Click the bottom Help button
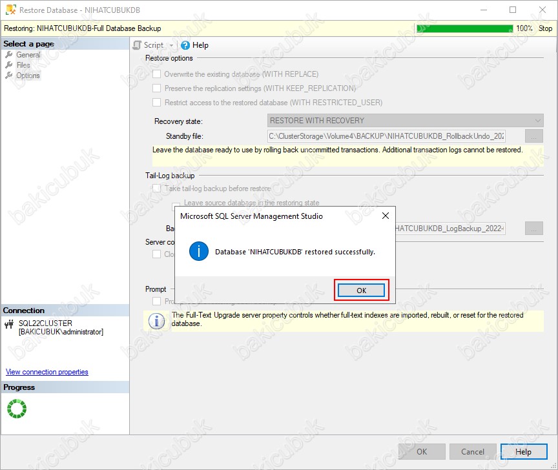The width and height of the screenshot is (558, 470). pos(524,451)
